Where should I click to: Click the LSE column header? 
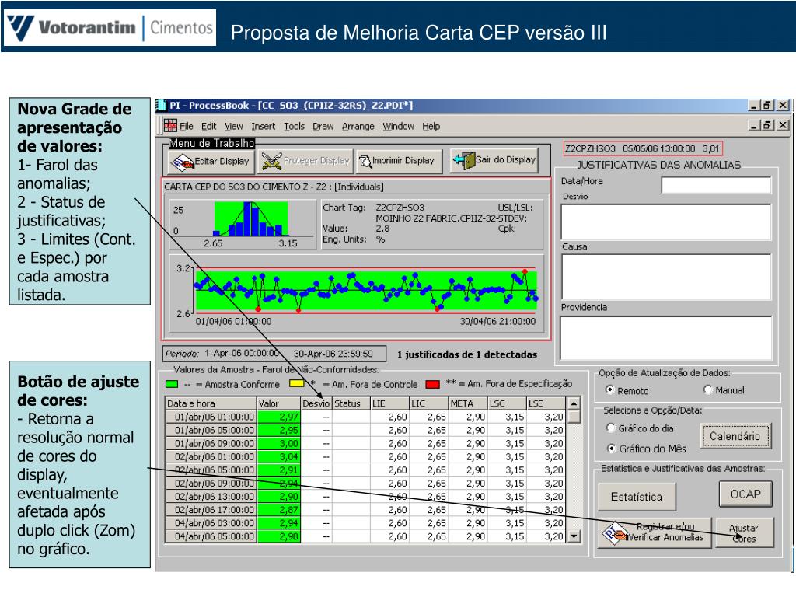coord(546,403)
